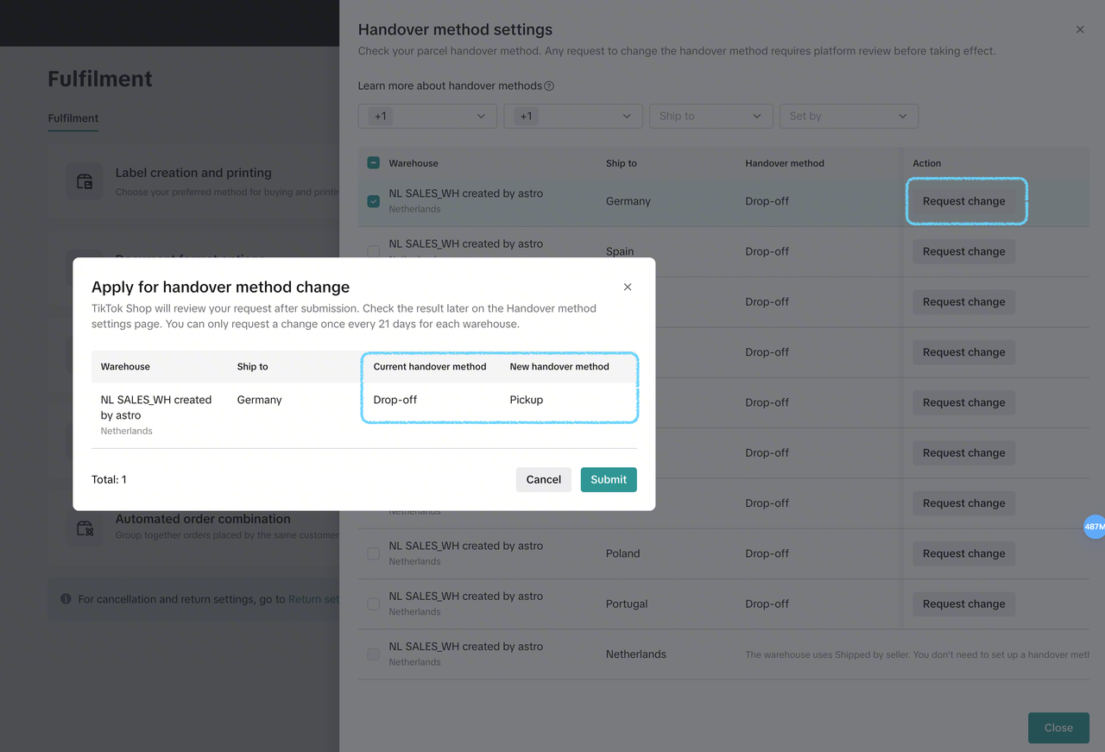Open the Ship to filter dropdown
This screenshot has width=1105, height=752.
(x=710, y=116)
